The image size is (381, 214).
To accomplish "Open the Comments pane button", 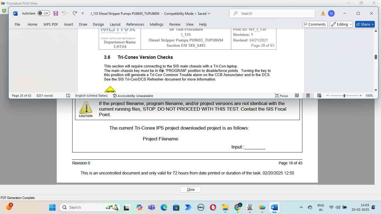I will coord(315,24).
